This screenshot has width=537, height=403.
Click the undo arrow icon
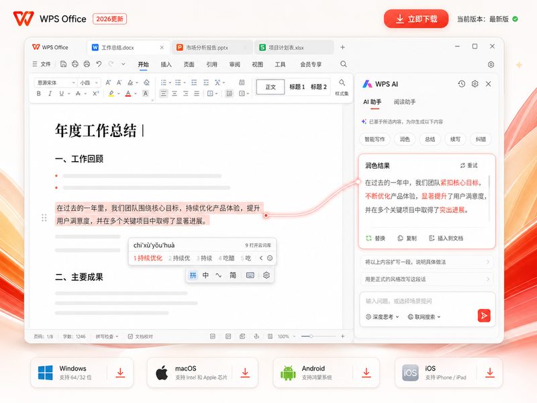point(99,64)
